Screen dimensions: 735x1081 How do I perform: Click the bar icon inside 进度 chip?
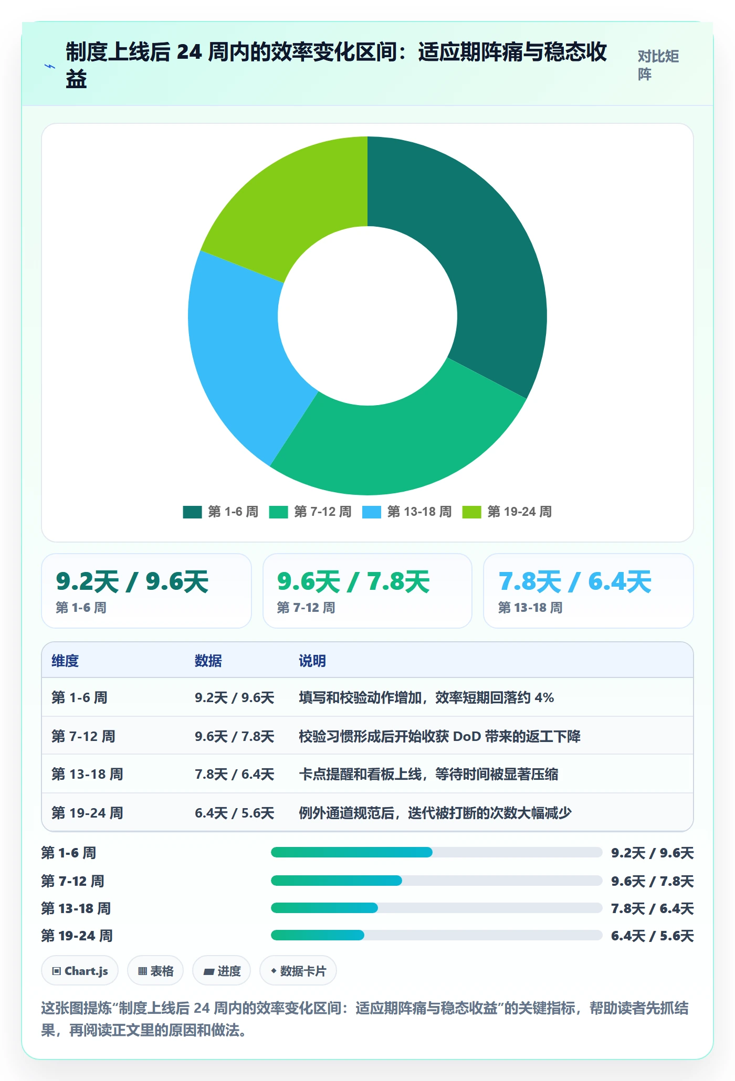208,972
